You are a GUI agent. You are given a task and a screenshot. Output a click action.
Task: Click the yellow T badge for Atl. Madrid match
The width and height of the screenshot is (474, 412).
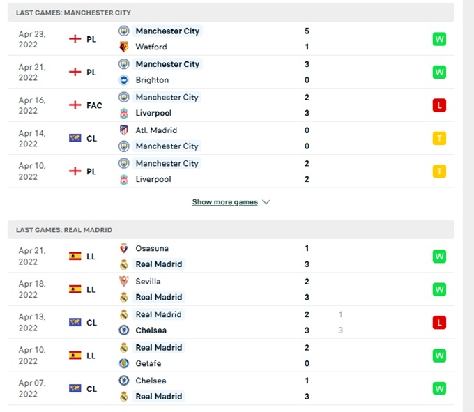click(x=439, y=138)
